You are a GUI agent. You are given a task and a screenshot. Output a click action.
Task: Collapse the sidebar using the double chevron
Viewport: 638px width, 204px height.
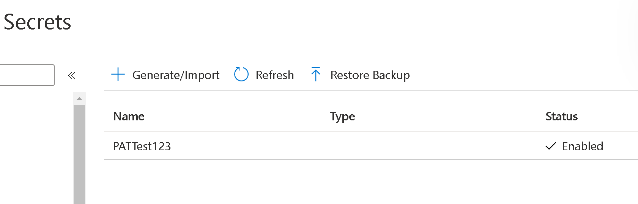click(71, 75)
